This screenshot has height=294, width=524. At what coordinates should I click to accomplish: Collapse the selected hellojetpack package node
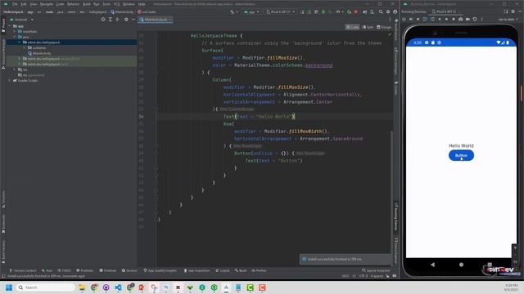click(20, 42)
